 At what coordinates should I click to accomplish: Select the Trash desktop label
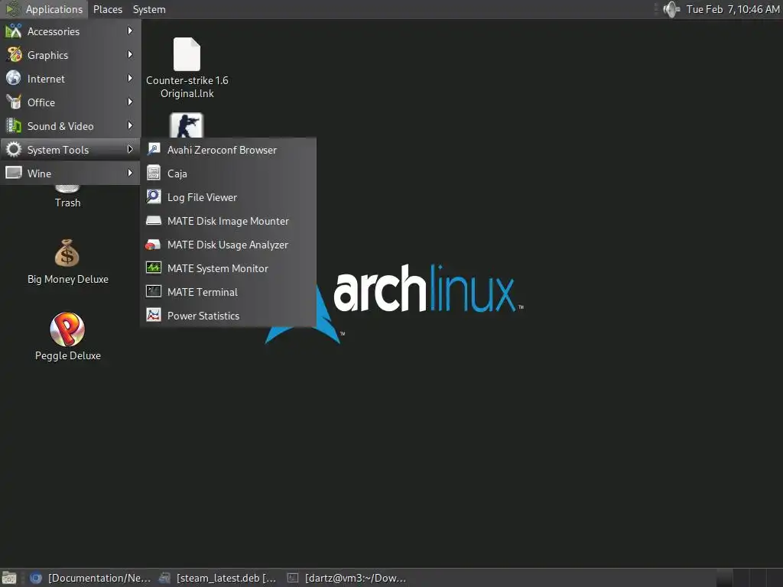(x=67, y=203)
